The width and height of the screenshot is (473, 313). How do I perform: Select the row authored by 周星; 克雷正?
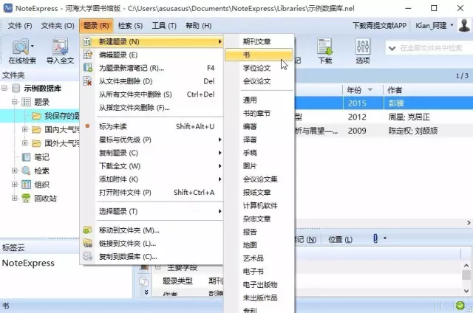(383, 117)
